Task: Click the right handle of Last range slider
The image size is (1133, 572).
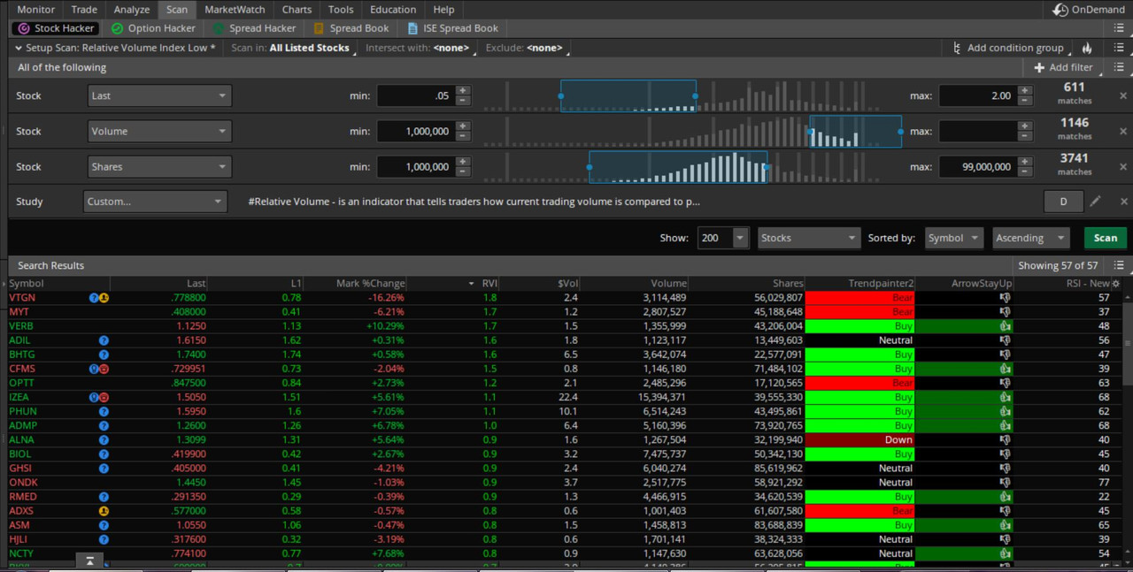Action: [695, 95]
